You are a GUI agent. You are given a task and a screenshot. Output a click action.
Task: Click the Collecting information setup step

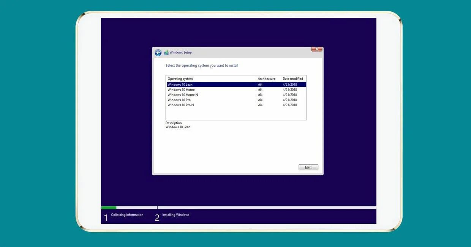click(126, 214)
